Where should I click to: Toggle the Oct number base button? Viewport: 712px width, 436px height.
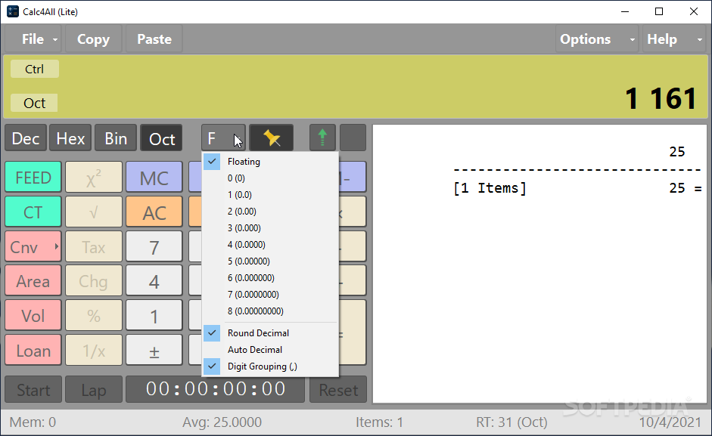pos(162,138)
